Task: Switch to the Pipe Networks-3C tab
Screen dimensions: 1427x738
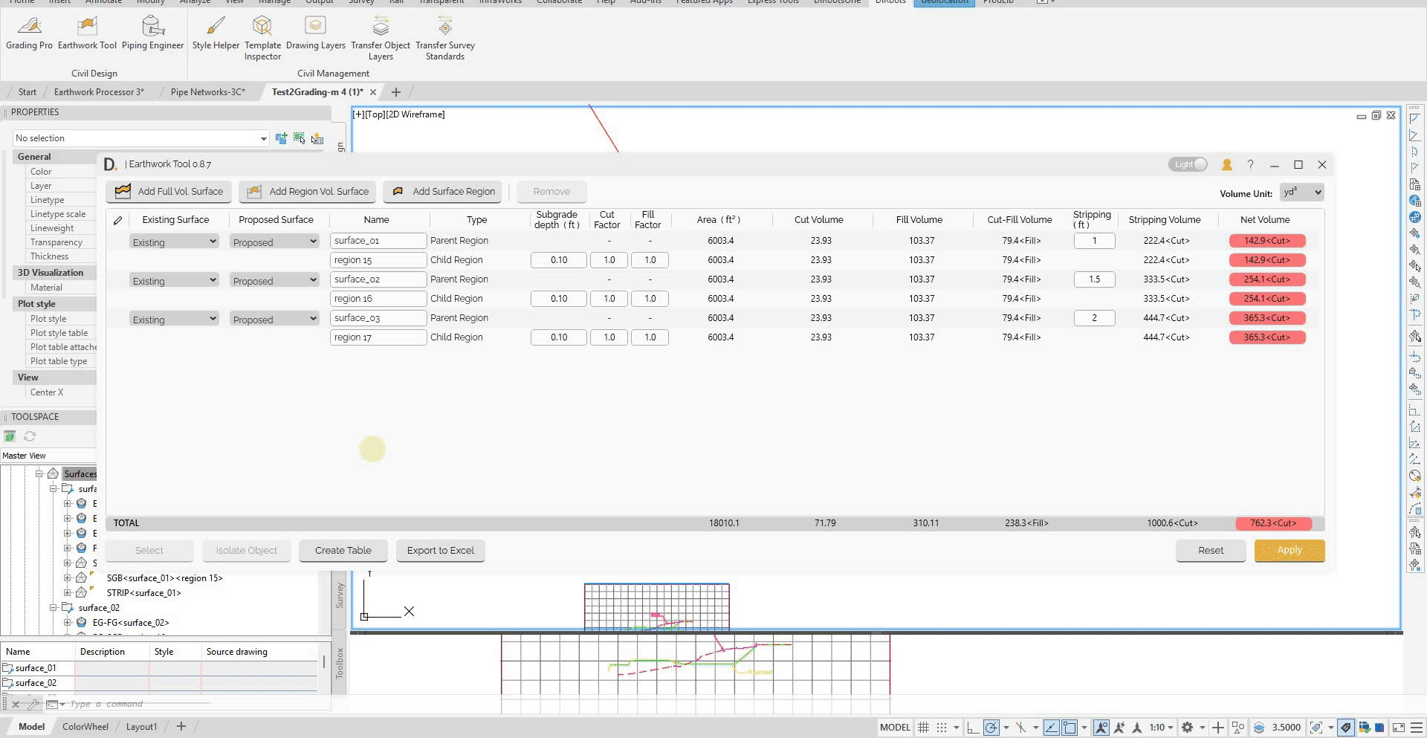Action: coord(208,91)
